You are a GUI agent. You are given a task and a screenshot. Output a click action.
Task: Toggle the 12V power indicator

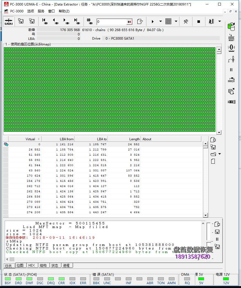tap(226, 279)
